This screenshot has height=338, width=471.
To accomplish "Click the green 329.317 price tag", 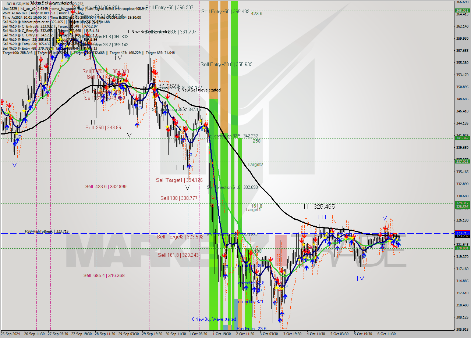I will click(462, 203).
